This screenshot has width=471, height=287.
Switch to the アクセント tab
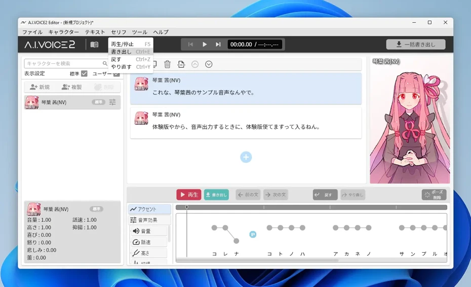(x=149, y=209)
